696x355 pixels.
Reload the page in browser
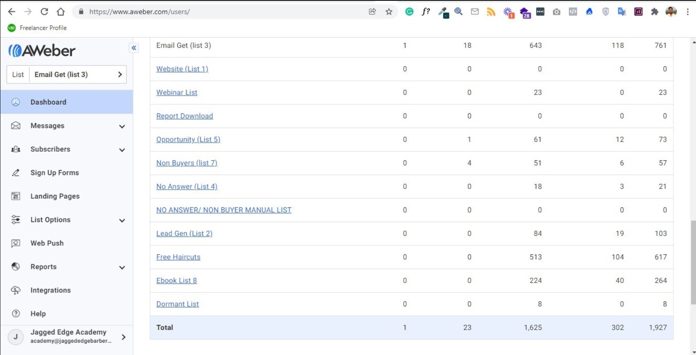point(44,12)
